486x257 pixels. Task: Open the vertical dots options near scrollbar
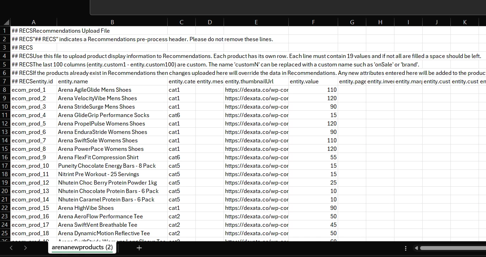pos(406,248)
